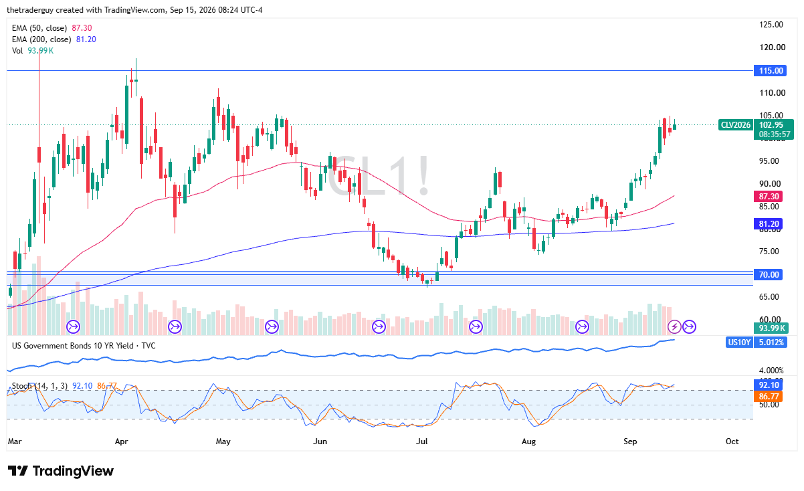Click the red 87.30 EMA price label
Image resolution: width=804 pixels, height=491 pixels.
pos(768,196)
